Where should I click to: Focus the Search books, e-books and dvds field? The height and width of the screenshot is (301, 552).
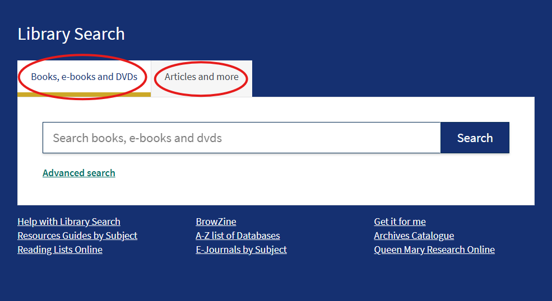point(242,138)
